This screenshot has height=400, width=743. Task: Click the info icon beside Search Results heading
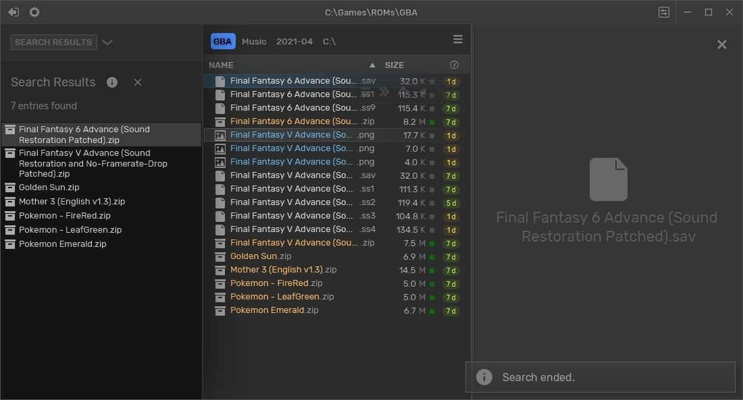pyautogui.click(x=112, y=82)
